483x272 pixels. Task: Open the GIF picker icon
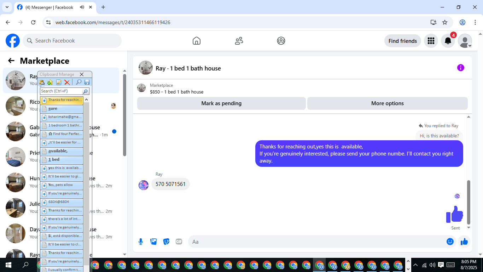pyautogui.click(x=179, y=242)
